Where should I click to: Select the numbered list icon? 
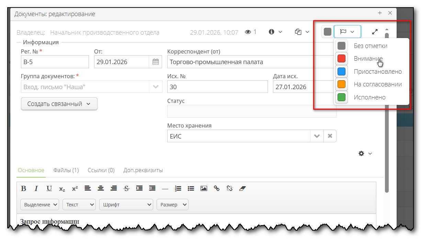point(178,188)
